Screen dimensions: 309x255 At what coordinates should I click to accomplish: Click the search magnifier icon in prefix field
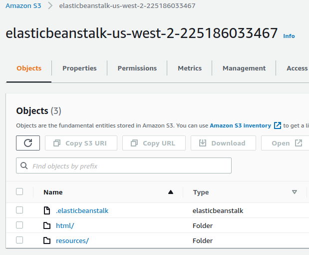pyautogui.click(x=24, y=165)
